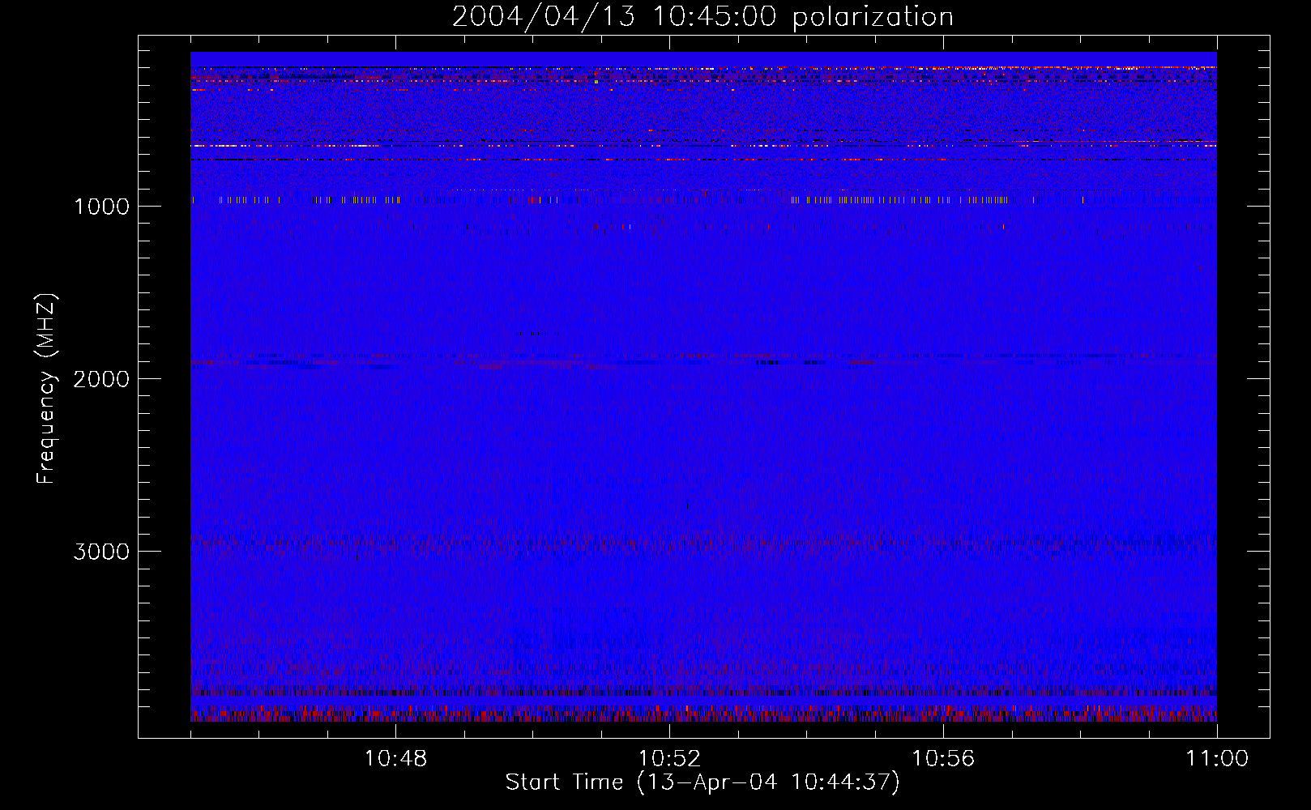The image size is (1311, 810).
Task: Click the 10:52 time tick label
Action: point(669,759)
